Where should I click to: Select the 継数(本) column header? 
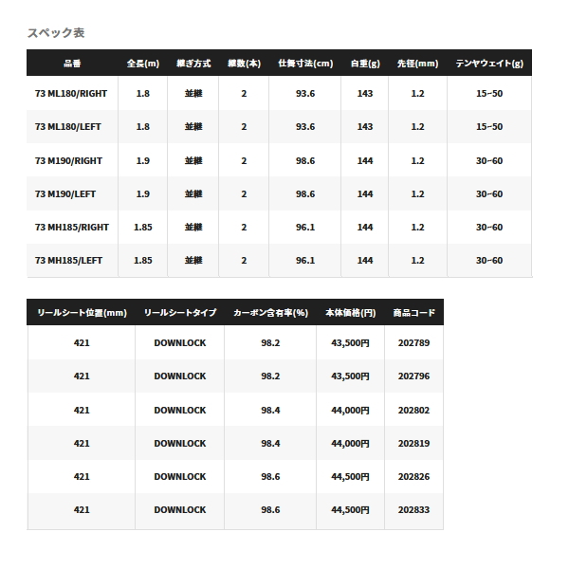pos(244,64)
